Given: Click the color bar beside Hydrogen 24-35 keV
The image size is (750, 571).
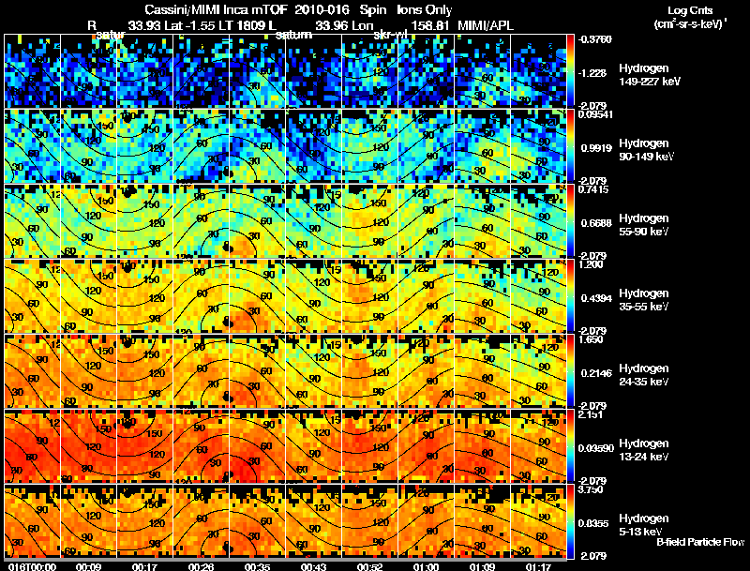Looking at the screenshot, I should pyautogui.click(x=570, y=371).
